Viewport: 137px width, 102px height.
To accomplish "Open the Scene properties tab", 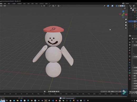I will [130, 50].
